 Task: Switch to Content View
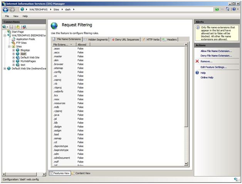coord(81,173)
